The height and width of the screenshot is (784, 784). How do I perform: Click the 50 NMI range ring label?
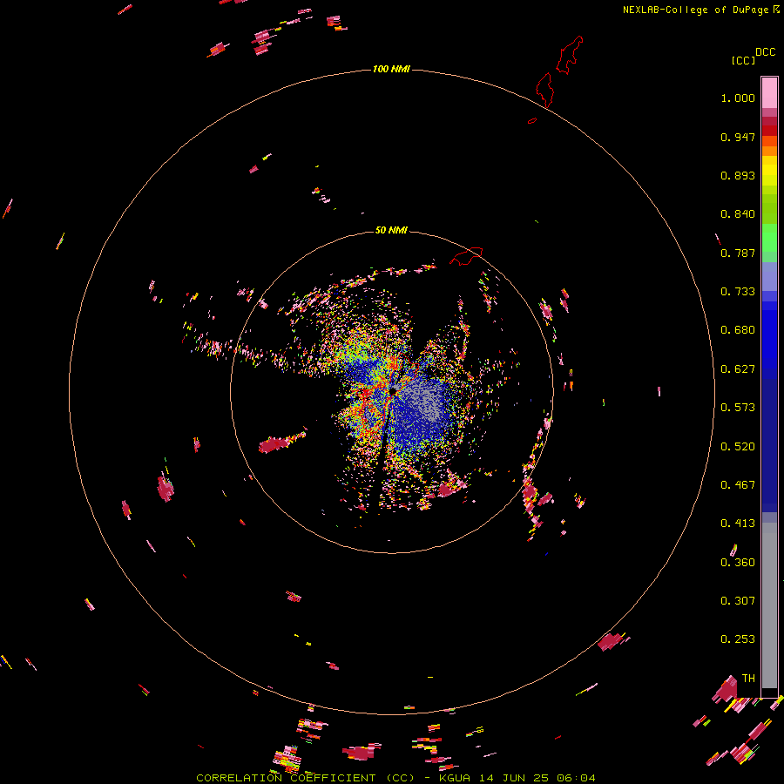(x=391, y=230)
